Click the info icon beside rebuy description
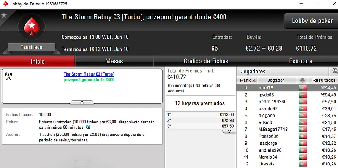This screenshot has height=168, width=338. (88, 127)
